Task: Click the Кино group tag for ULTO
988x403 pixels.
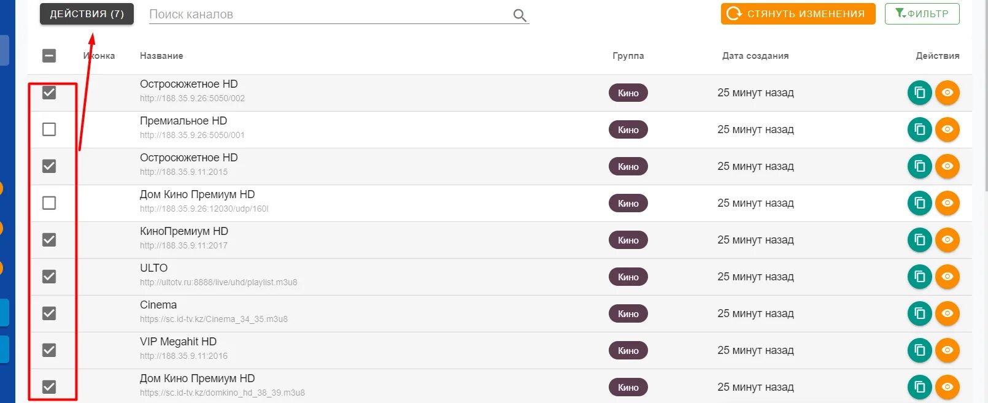Action: coord(628,277)
